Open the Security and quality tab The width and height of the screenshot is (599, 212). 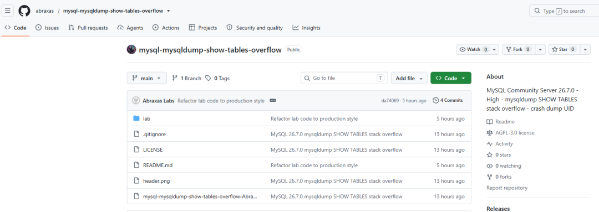click(x=255, y=28)
